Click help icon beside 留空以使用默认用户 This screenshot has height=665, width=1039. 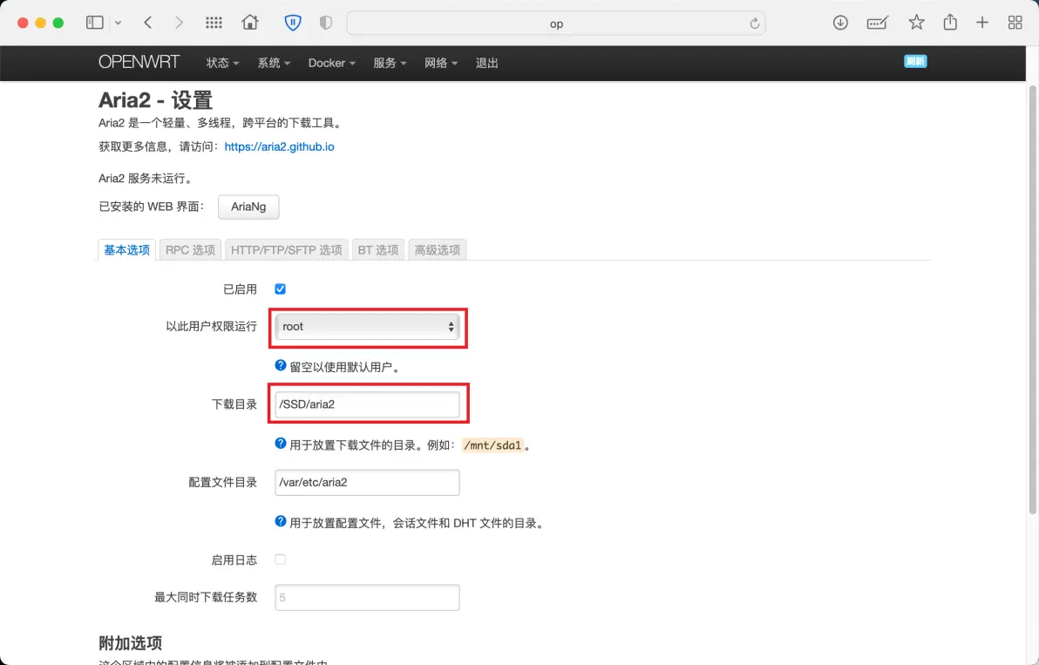281,365
